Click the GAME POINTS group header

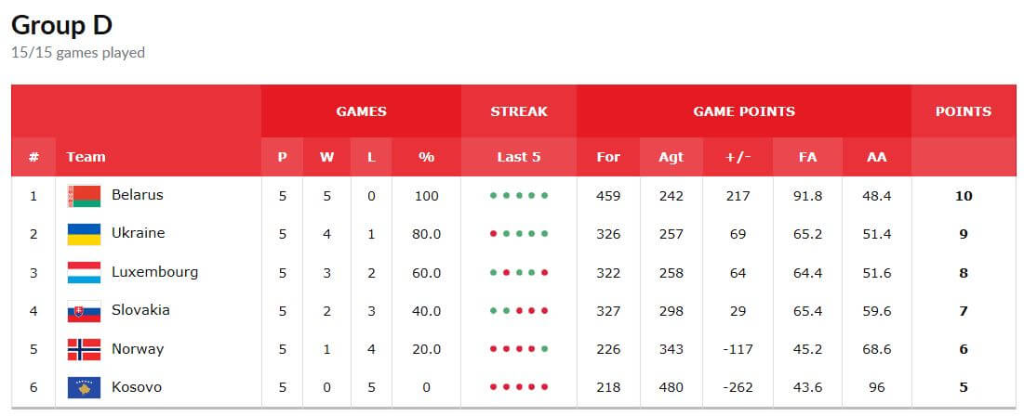click(743, 111)
